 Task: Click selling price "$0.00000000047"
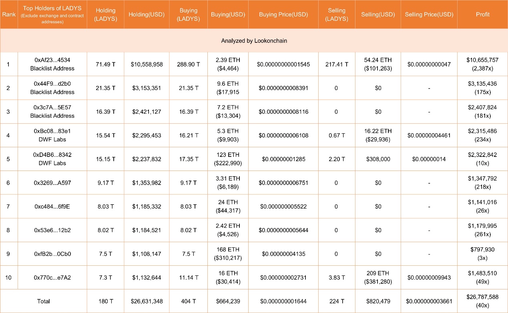click(429, 64)
